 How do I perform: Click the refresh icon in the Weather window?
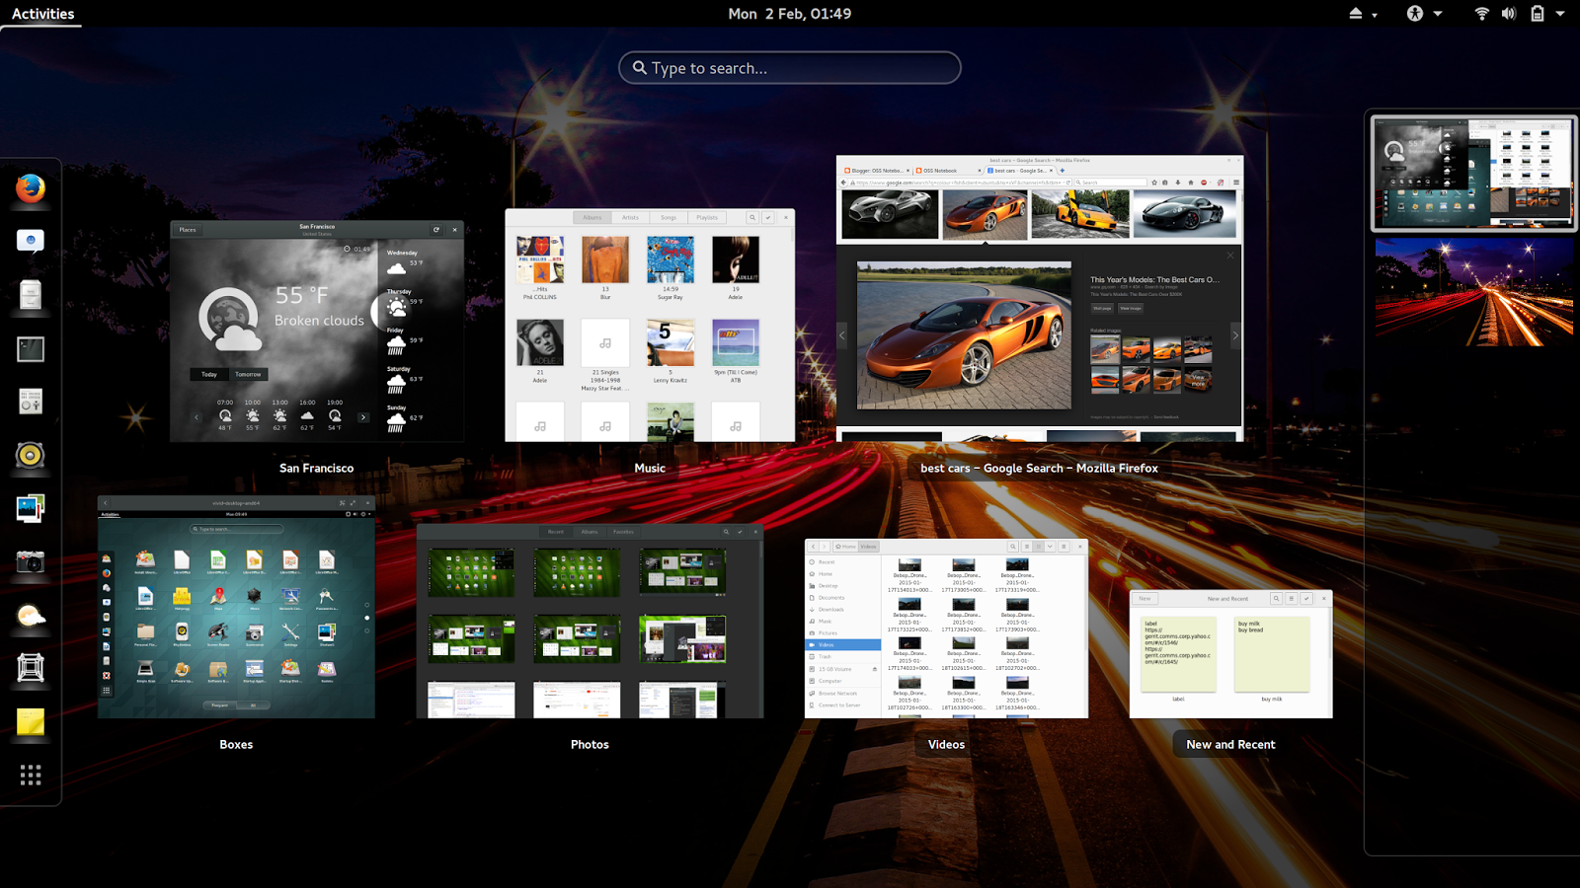(437, 229)
